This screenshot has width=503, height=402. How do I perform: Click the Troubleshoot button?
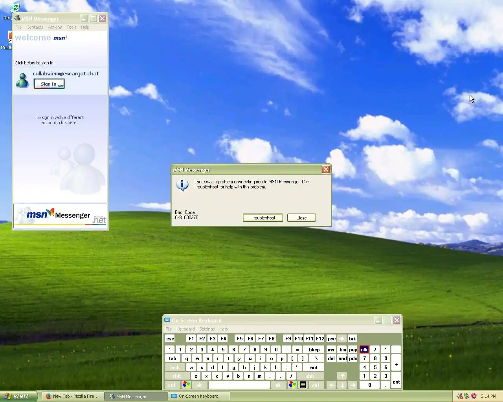(263, 218)
